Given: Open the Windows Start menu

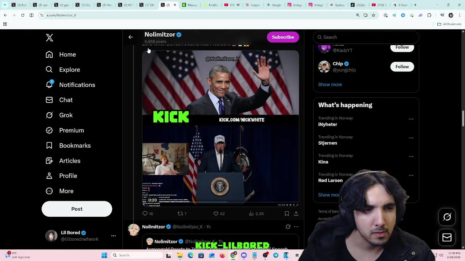Looking at the screenshot, I should [x=104, y=255].
